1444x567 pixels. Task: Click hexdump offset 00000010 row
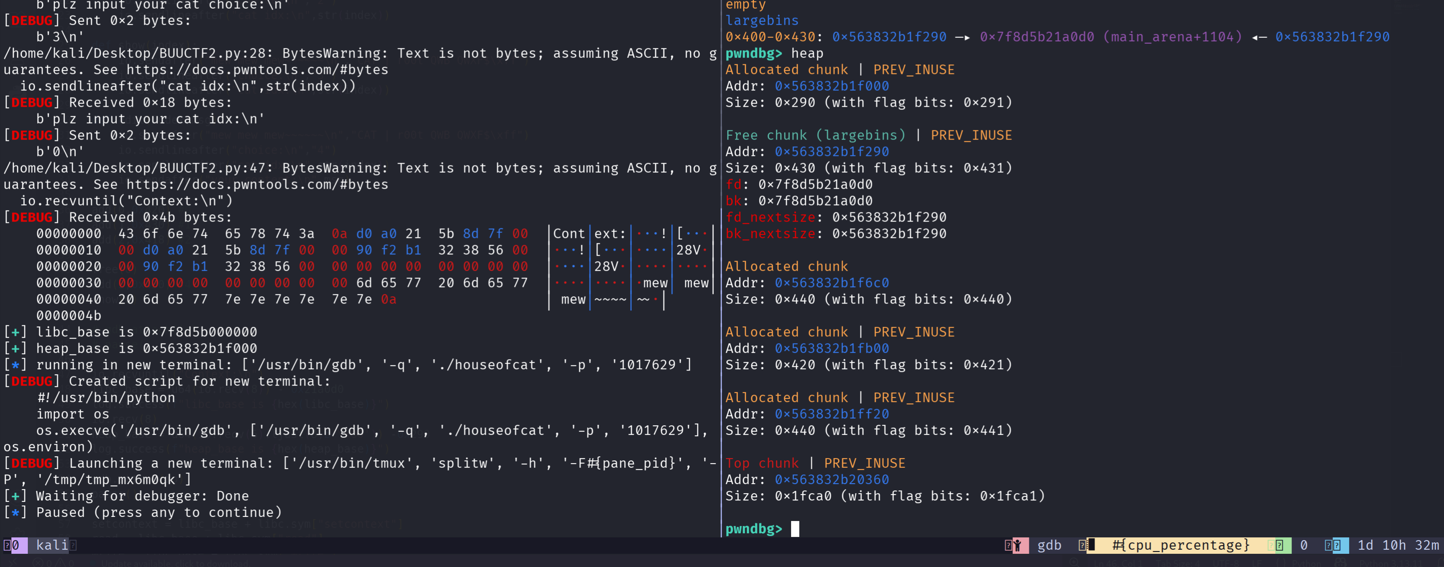click(x=374, y=250)
